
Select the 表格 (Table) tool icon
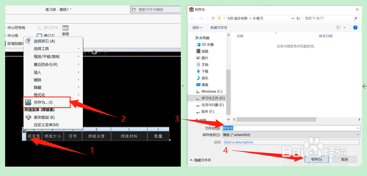[66, 28]
